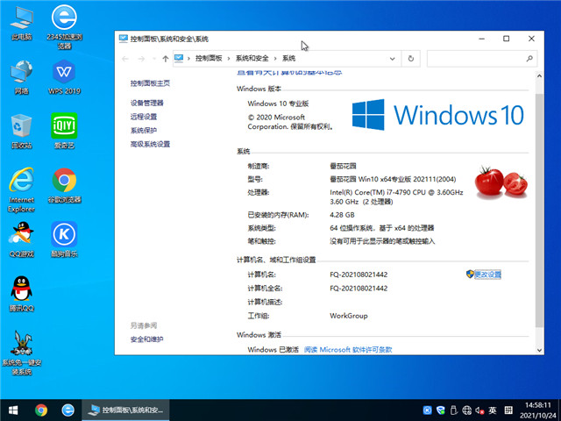
Task: Open the Windows Start menu
Action: point(13,410)
